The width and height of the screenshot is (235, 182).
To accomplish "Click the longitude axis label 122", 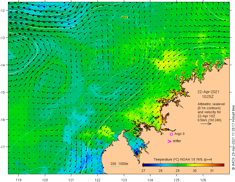I will click(x=97, y=180).
